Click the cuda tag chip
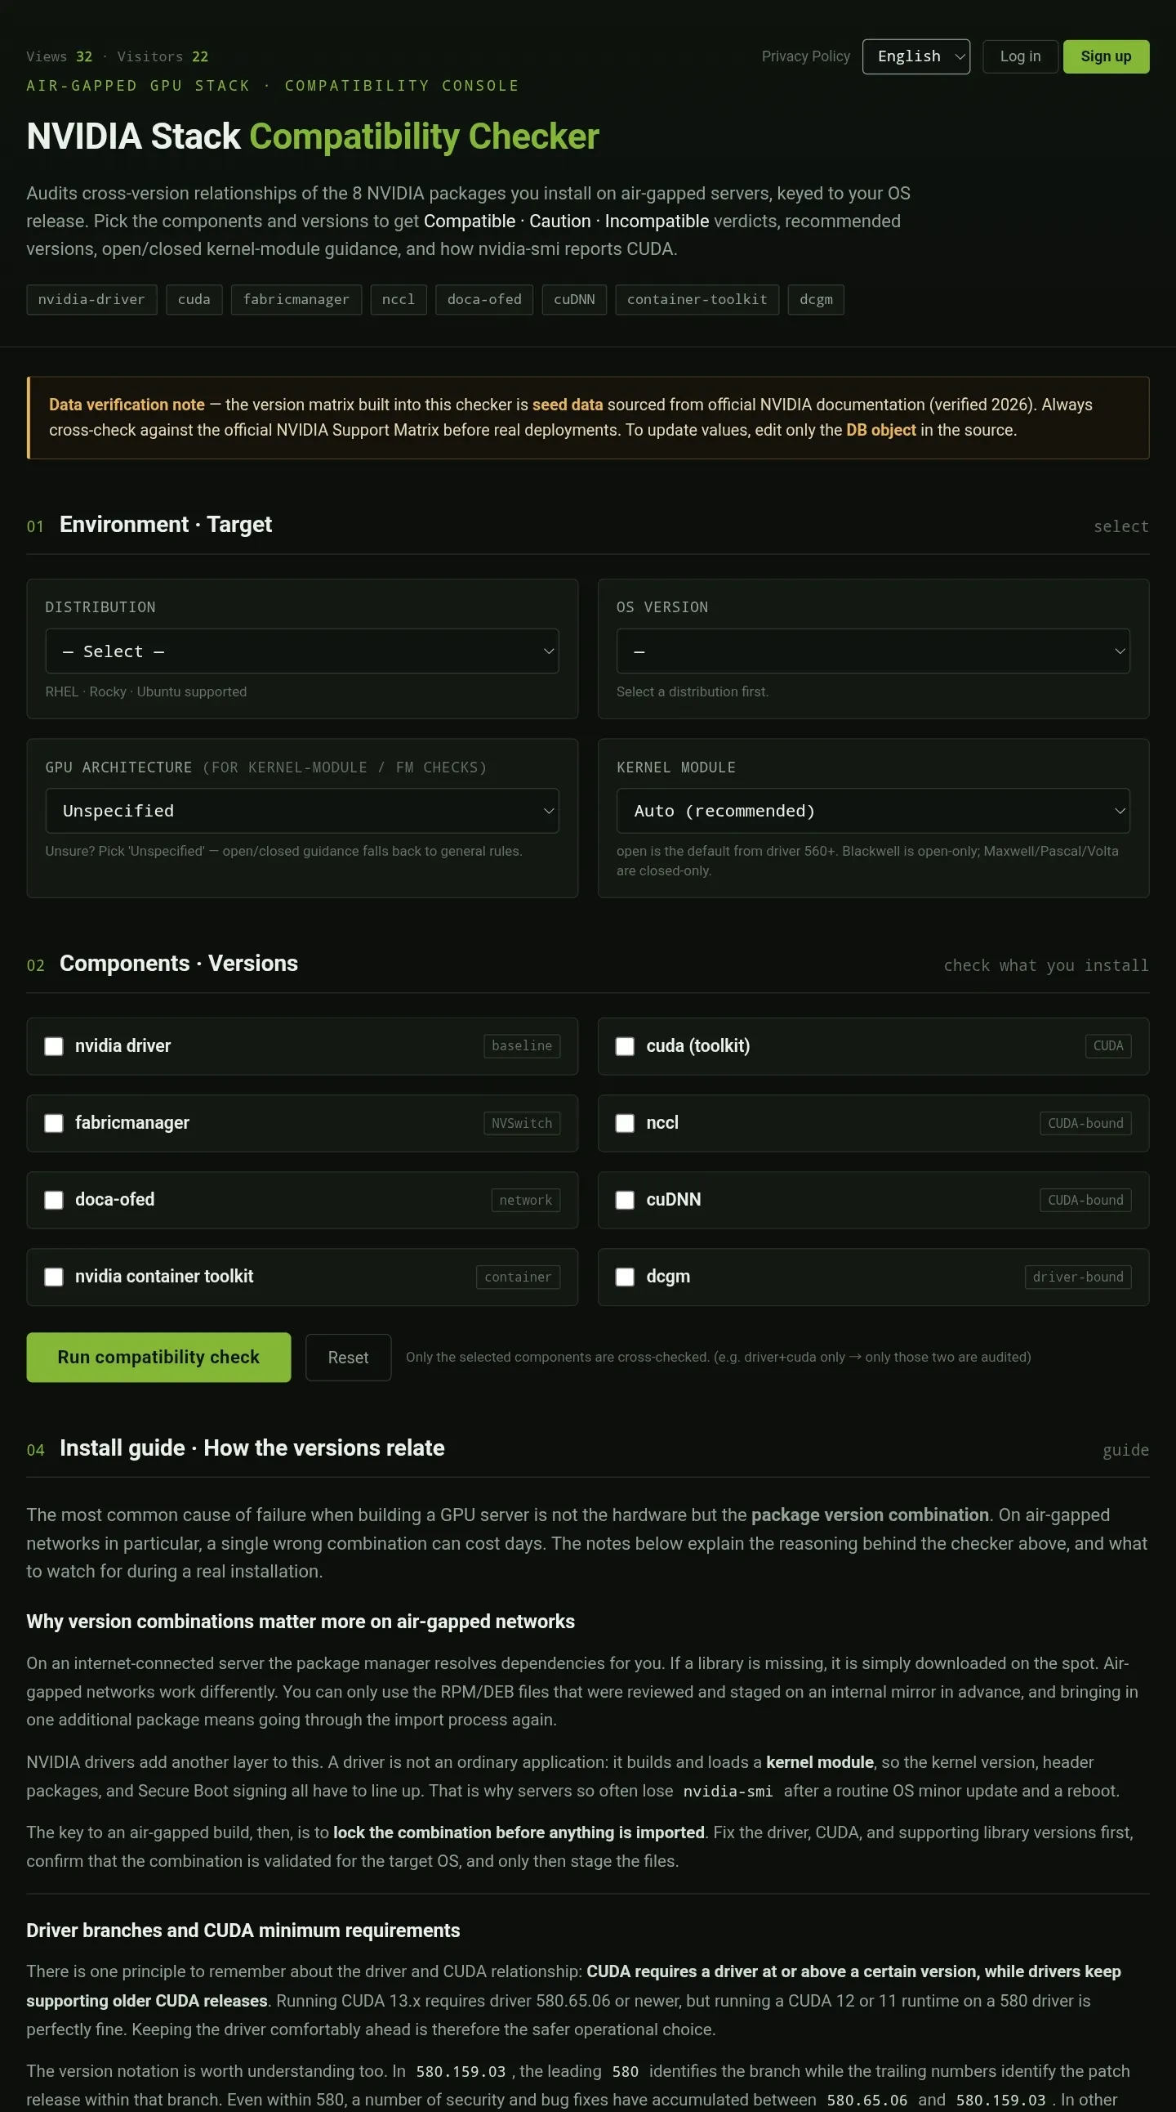Viewport: 1176px width, 2112px height. pos(194,299)
